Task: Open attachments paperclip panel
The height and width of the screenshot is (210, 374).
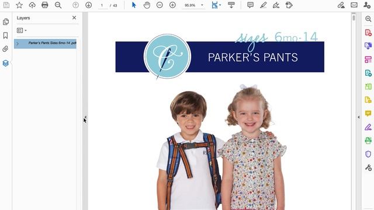Action: pyautogui.click(x=5, y=49)
